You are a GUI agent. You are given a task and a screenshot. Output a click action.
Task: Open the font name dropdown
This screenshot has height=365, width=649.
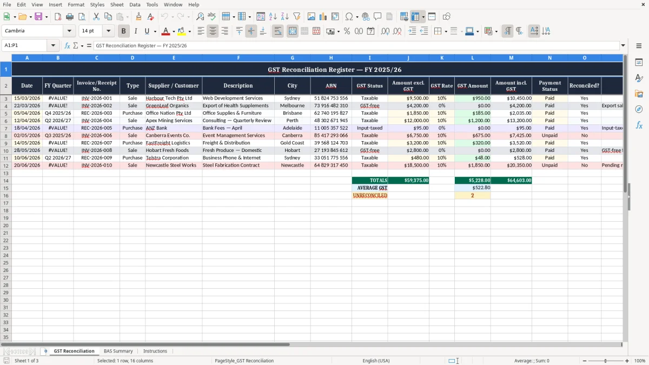[69, 31]
